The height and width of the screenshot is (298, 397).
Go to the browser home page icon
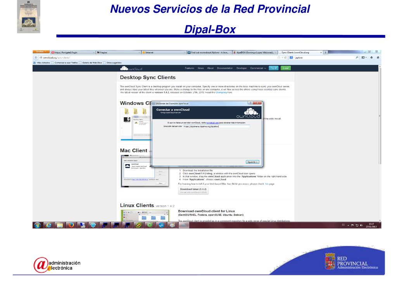378,57
